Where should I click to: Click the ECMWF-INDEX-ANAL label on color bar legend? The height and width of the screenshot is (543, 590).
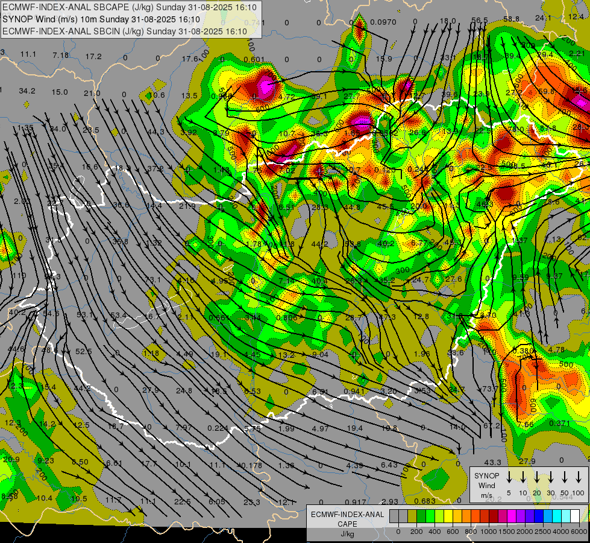[347, 515]
